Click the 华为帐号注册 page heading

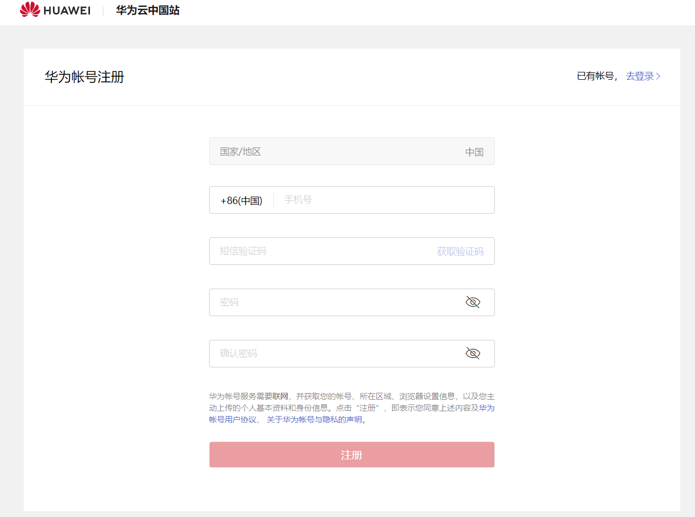pos(85,77)
